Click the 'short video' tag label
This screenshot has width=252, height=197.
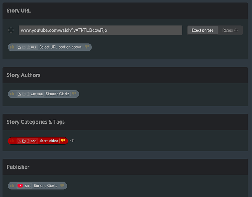49,141
